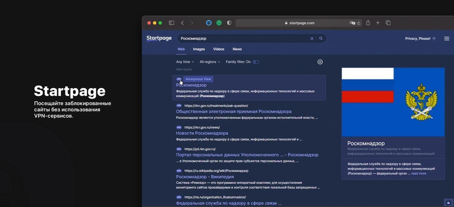Click the Startpage logo
Image resolution: width=454 pixels, height=207 pixels.
(x=159, y=38)
